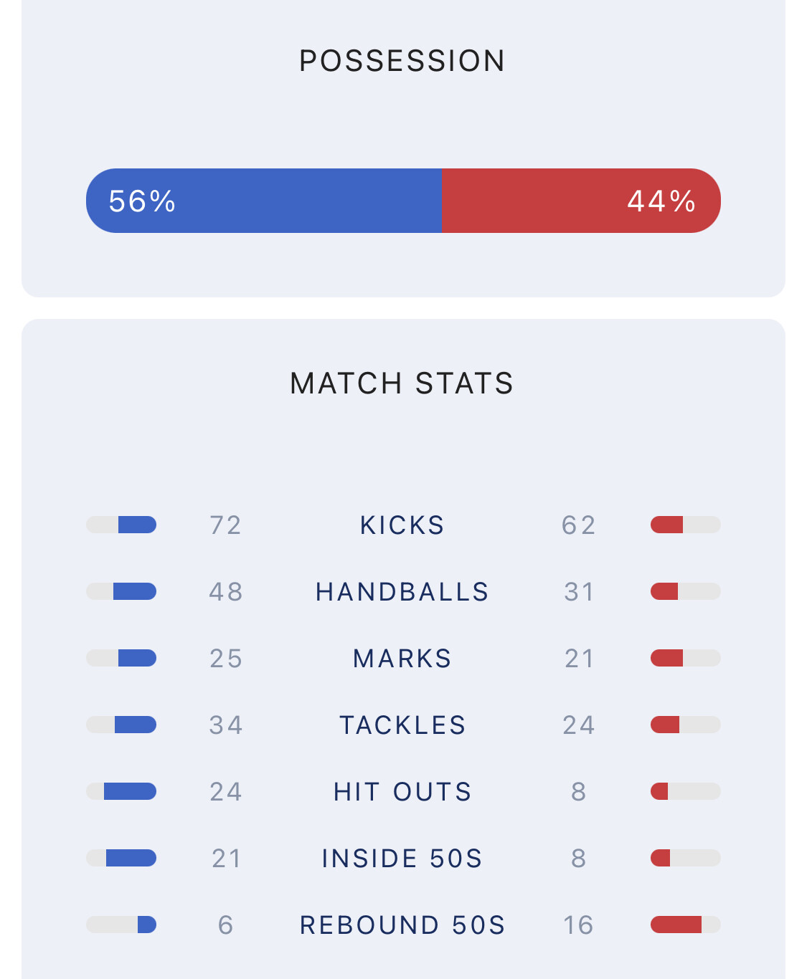807x979 pixels.
Task: Select the MATCH STATS heading
Action: tap(402, 383)
